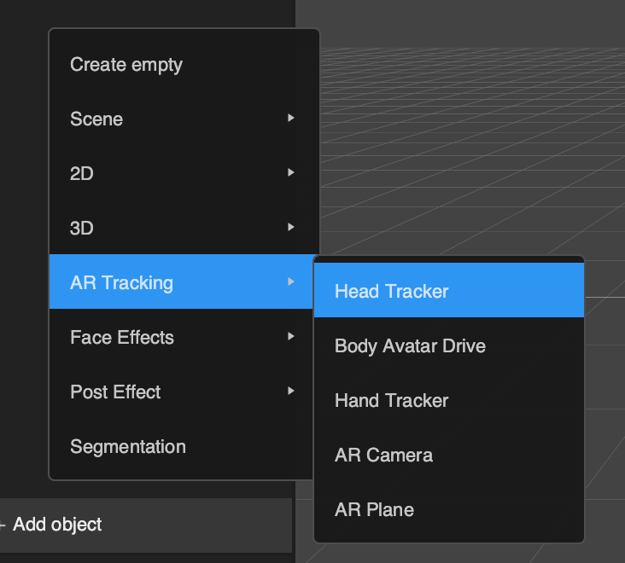Add an AR Camera
The width and height of the screenshot is (625, 563).
pyautogui.click(x=449, y=455)
